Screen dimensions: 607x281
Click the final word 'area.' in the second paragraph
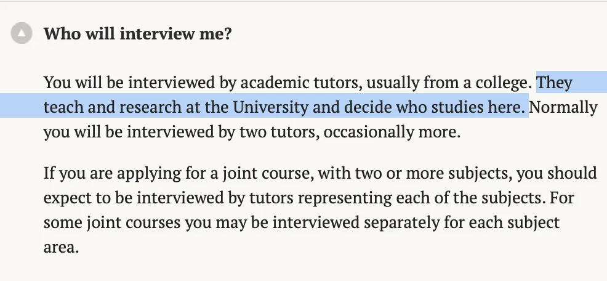[62, 248]
